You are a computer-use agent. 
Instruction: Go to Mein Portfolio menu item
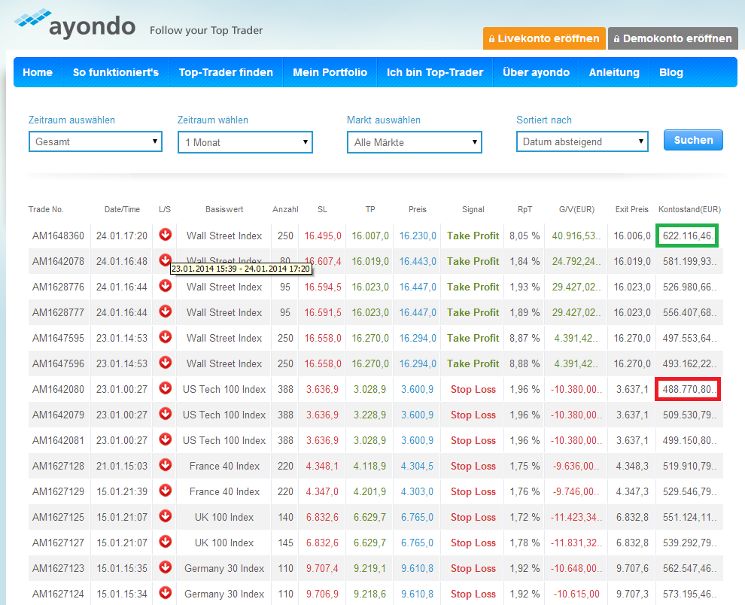coord(330,72)
